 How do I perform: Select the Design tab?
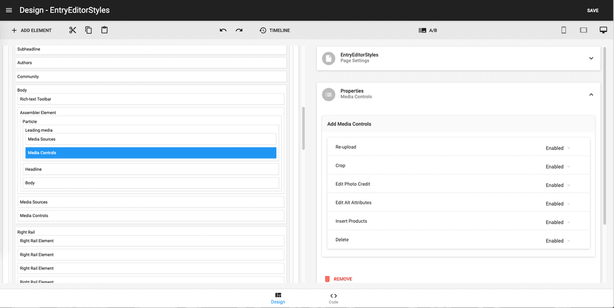pyautogui.click(x=278, y=298)
